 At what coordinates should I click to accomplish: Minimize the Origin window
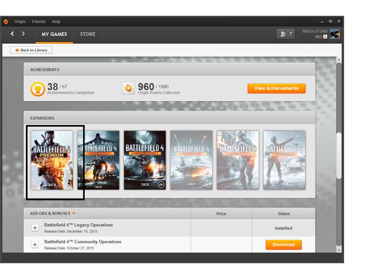click(x=322, y=21)
